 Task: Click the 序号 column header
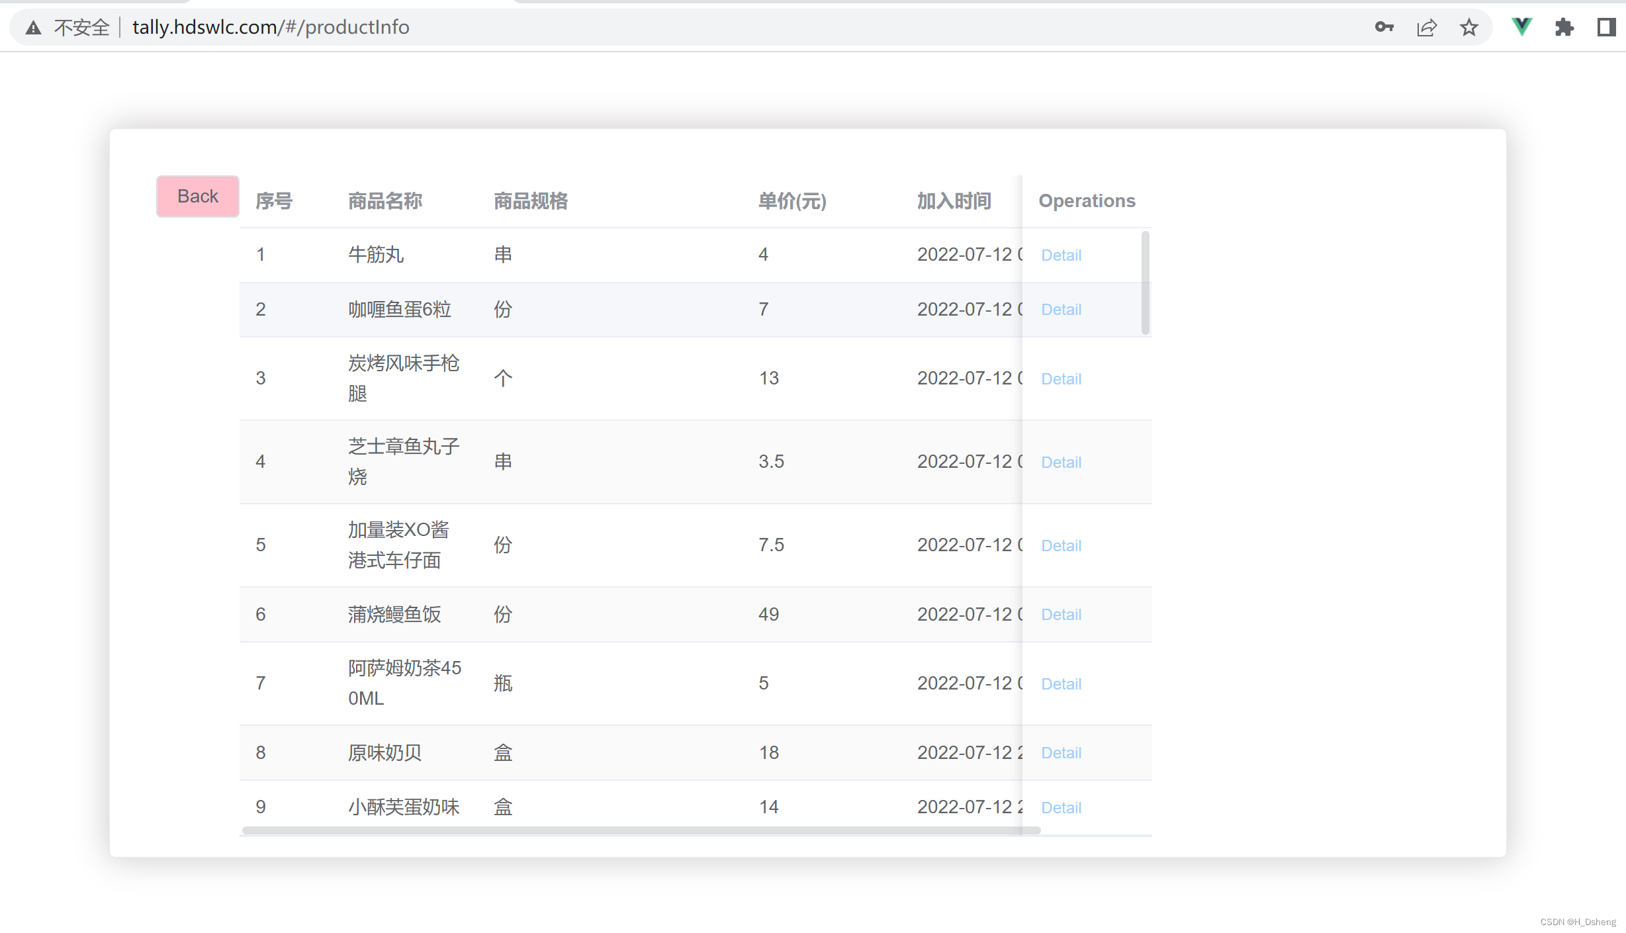(x=274, y=201)
